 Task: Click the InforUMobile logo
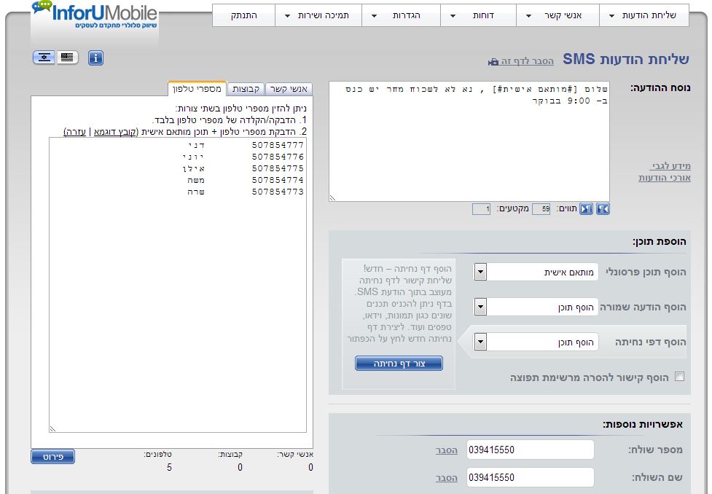(x=95, y=15)
